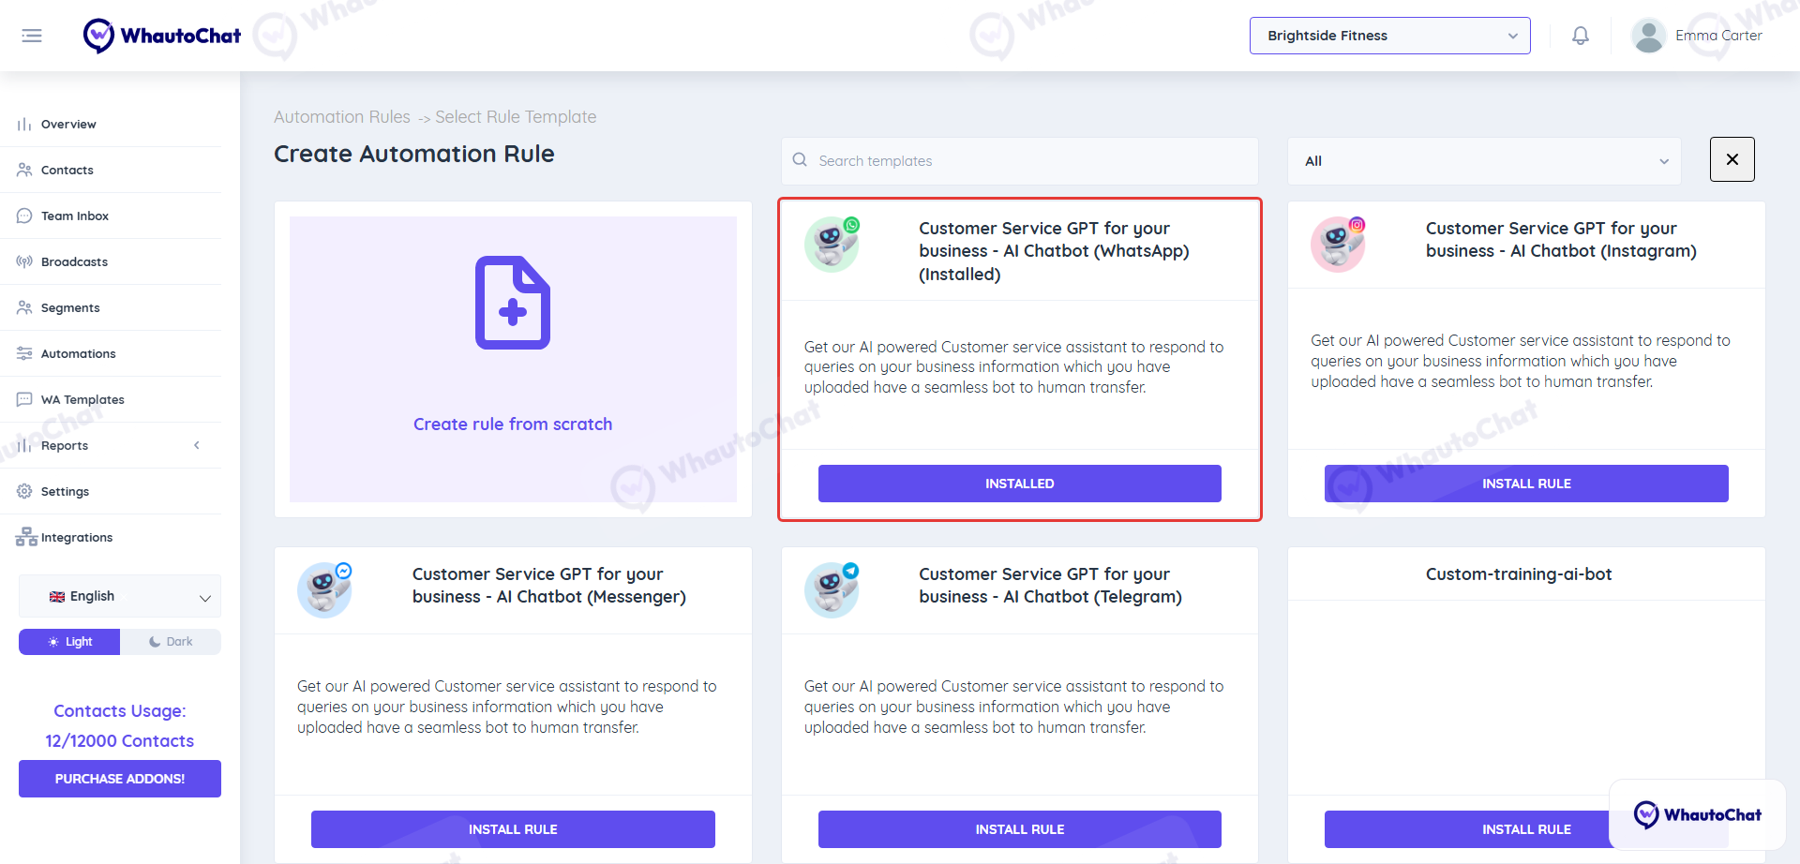Click the Team Inbox chat icon

[24, 216]
